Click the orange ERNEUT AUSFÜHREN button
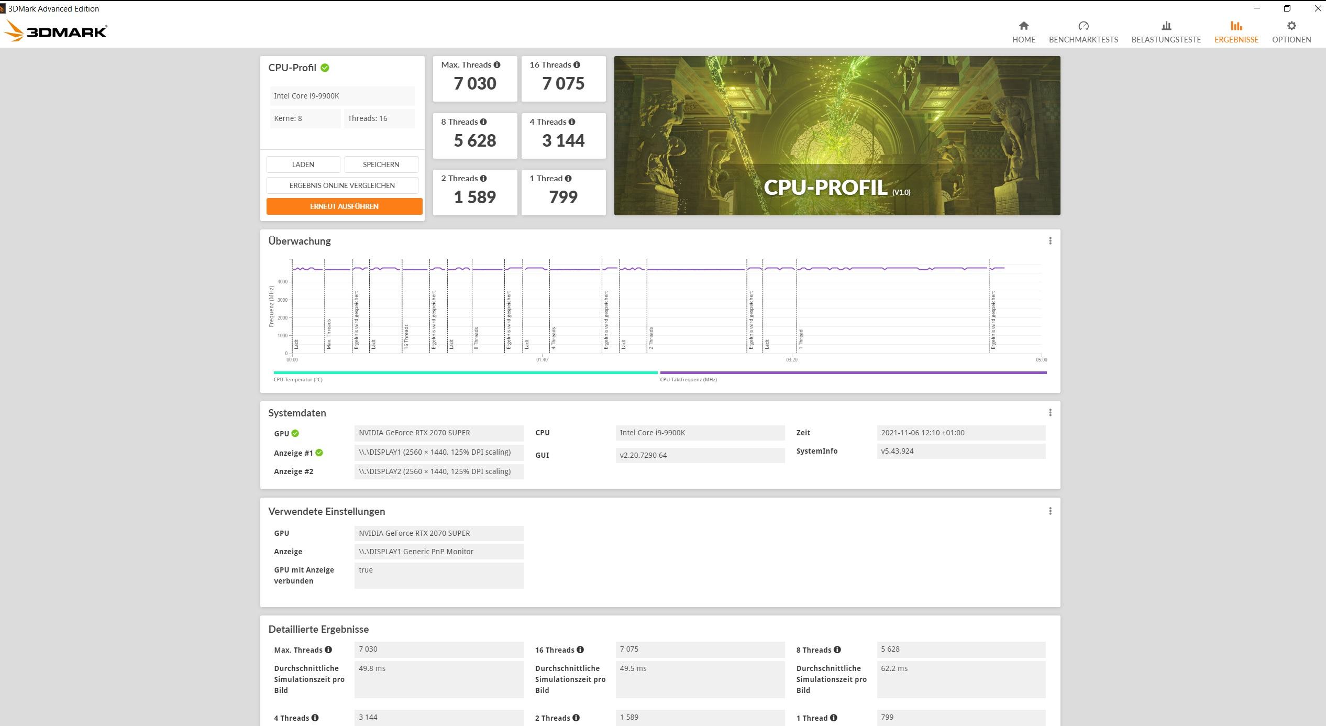 click(344, 206)
